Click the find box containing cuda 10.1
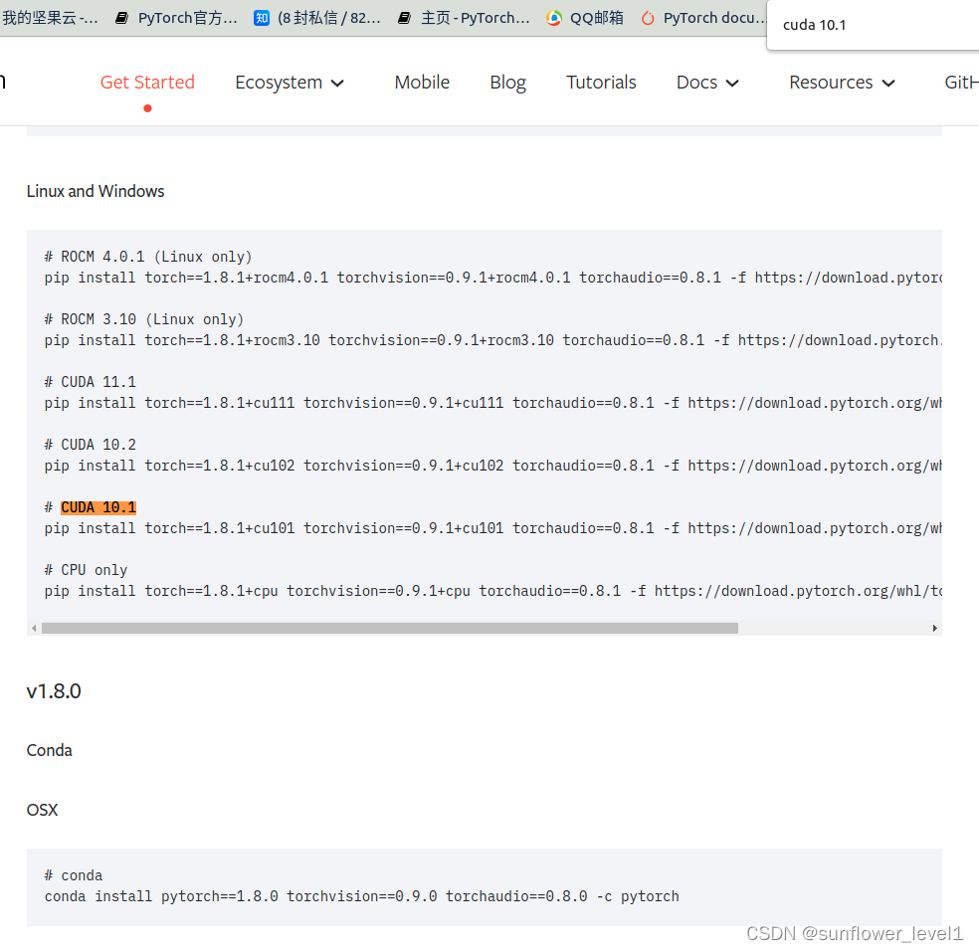Screen dimensions: 979x952 click(873, 25)
